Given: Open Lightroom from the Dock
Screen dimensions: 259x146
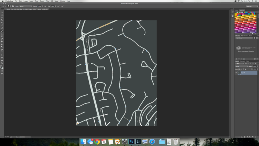Looking at the screenshot, I should (138, 142).
